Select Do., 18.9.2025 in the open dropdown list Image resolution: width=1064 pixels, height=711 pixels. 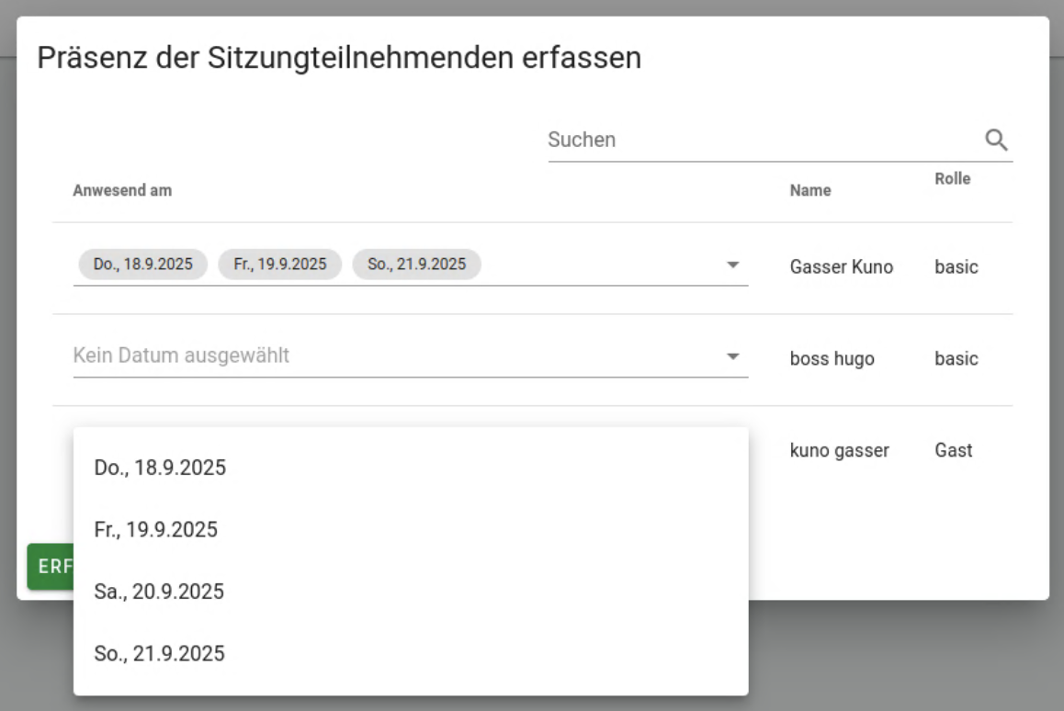coord(160,468)
